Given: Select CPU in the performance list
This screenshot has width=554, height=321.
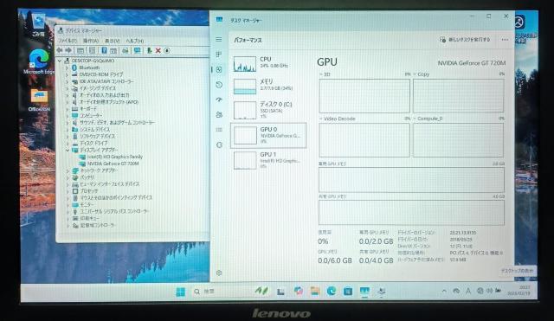Looking at the screenshot, I should [268, 63].
